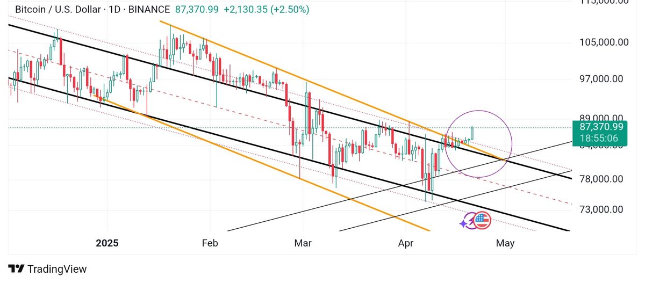Click the +2,130.35 (+2.50%) change value
This screenshot has height=283, width=645.
click(267, 10)
